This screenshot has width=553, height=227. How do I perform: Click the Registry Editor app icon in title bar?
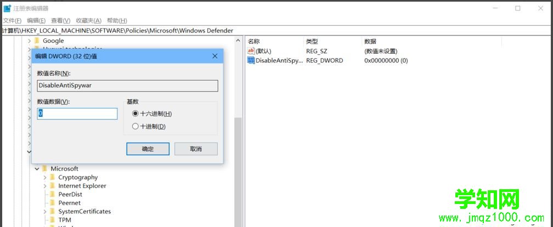7,8
